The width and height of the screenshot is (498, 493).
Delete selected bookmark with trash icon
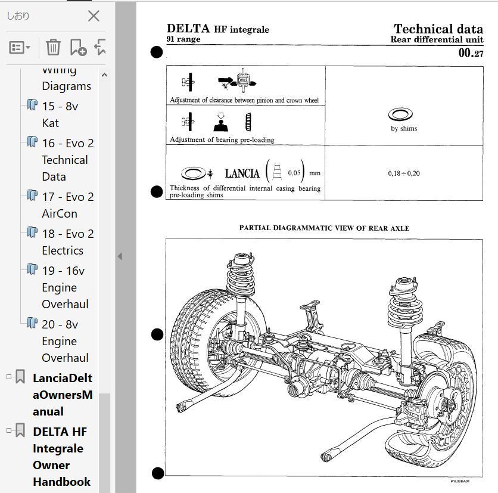[53, 47]
